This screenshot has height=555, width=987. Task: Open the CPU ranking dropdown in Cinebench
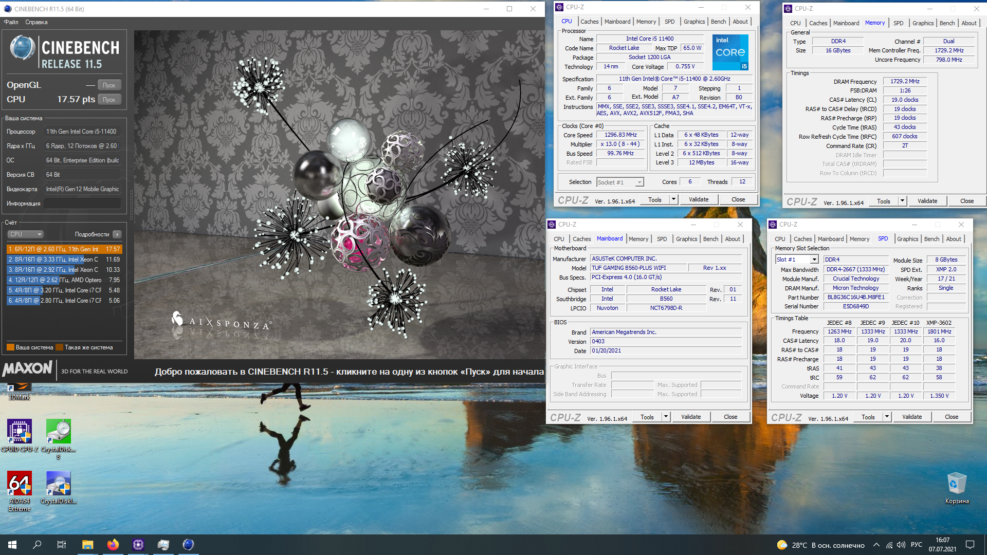25,234
